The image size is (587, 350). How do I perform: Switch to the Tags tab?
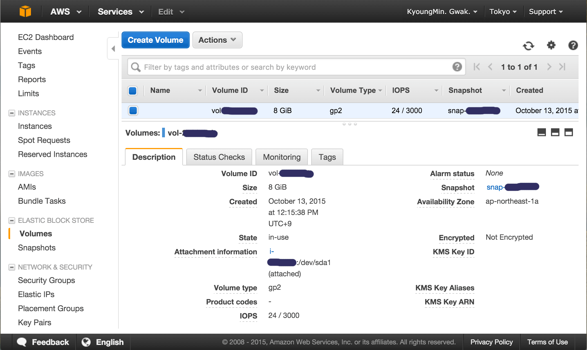(x=327, y=157)
